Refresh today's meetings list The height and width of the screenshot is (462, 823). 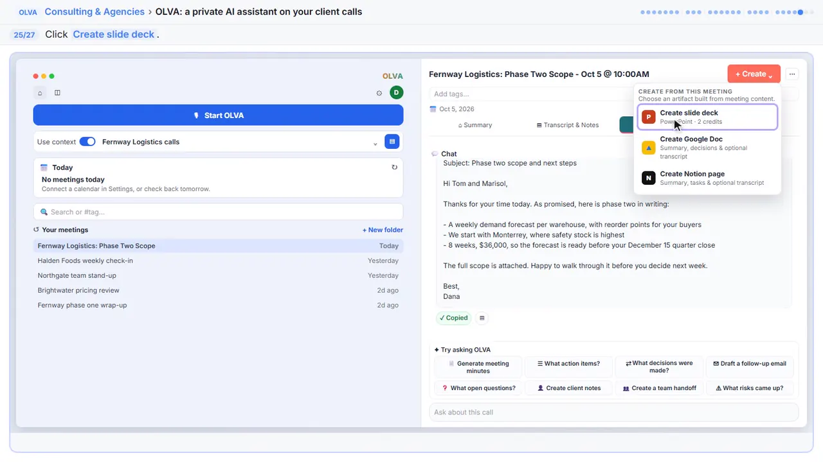tap(395, 167)
